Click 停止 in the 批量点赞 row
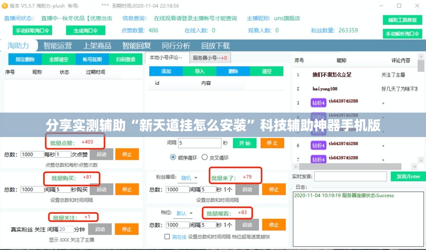 [127, 154]
